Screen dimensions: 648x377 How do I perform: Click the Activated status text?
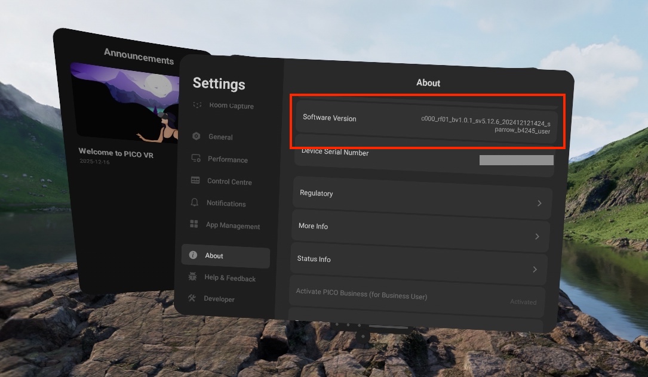click(x=523, y=302)
